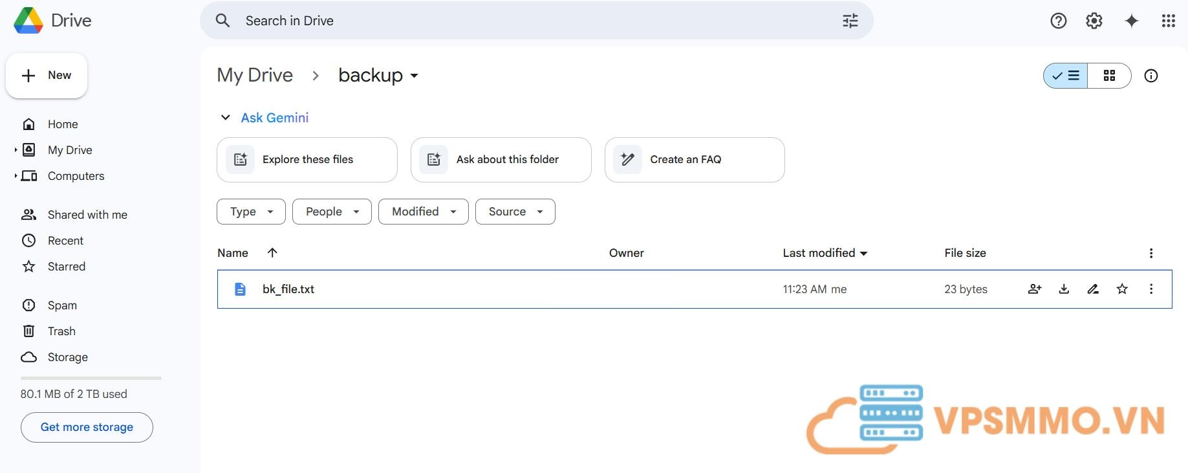Click the share icon on bk_file.txt row
Screen dimensions: 1188x473
click(1035, 289)
